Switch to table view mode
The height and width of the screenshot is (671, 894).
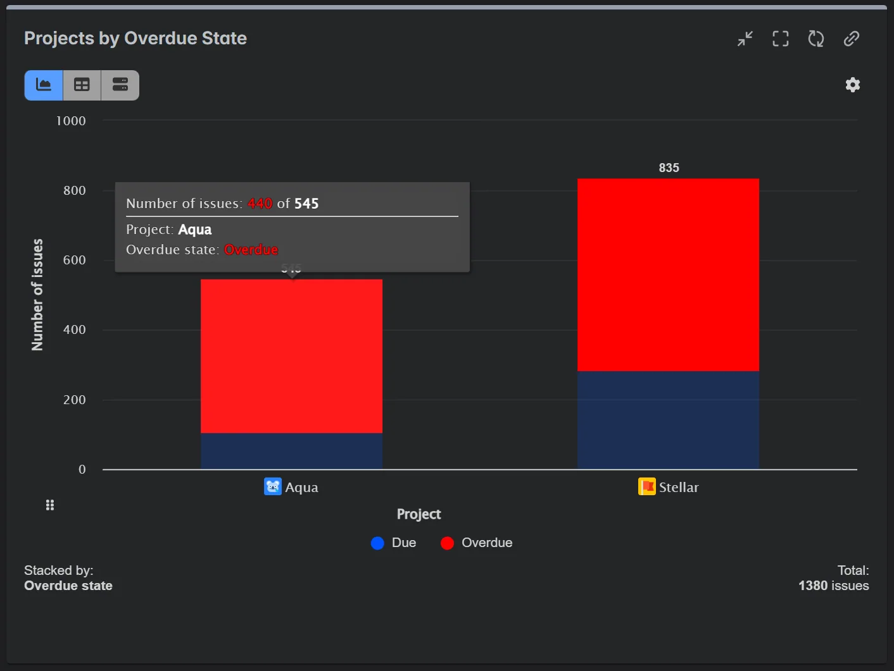pos(82,85)
